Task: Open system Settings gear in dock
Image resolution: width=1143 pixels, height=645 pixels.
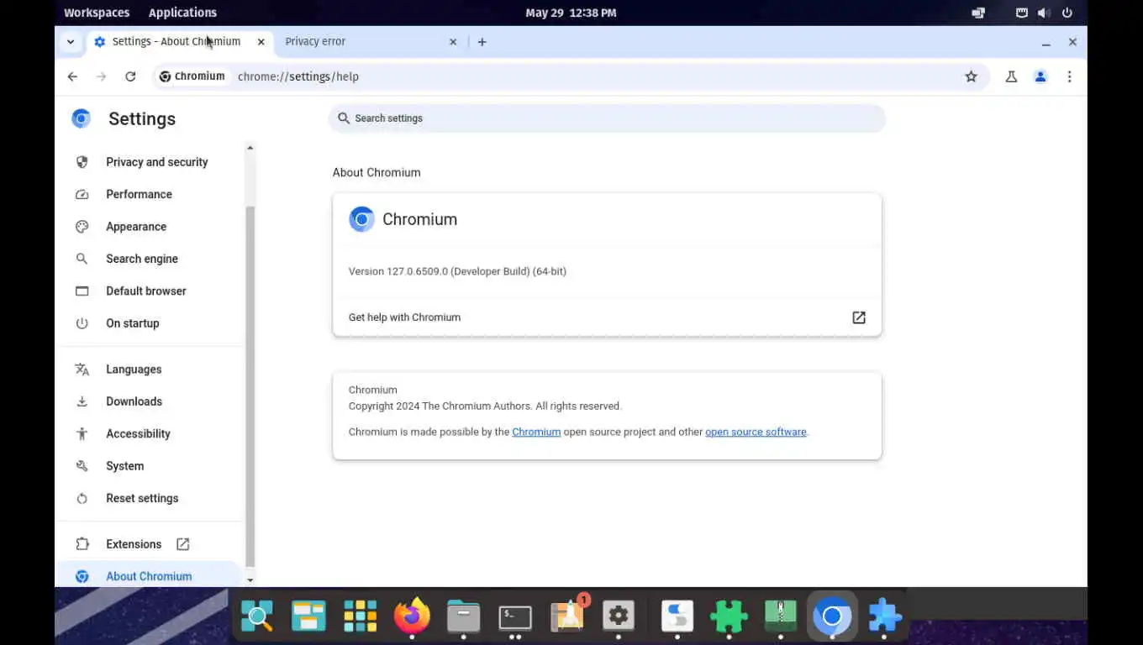Action: click(619, 616)
